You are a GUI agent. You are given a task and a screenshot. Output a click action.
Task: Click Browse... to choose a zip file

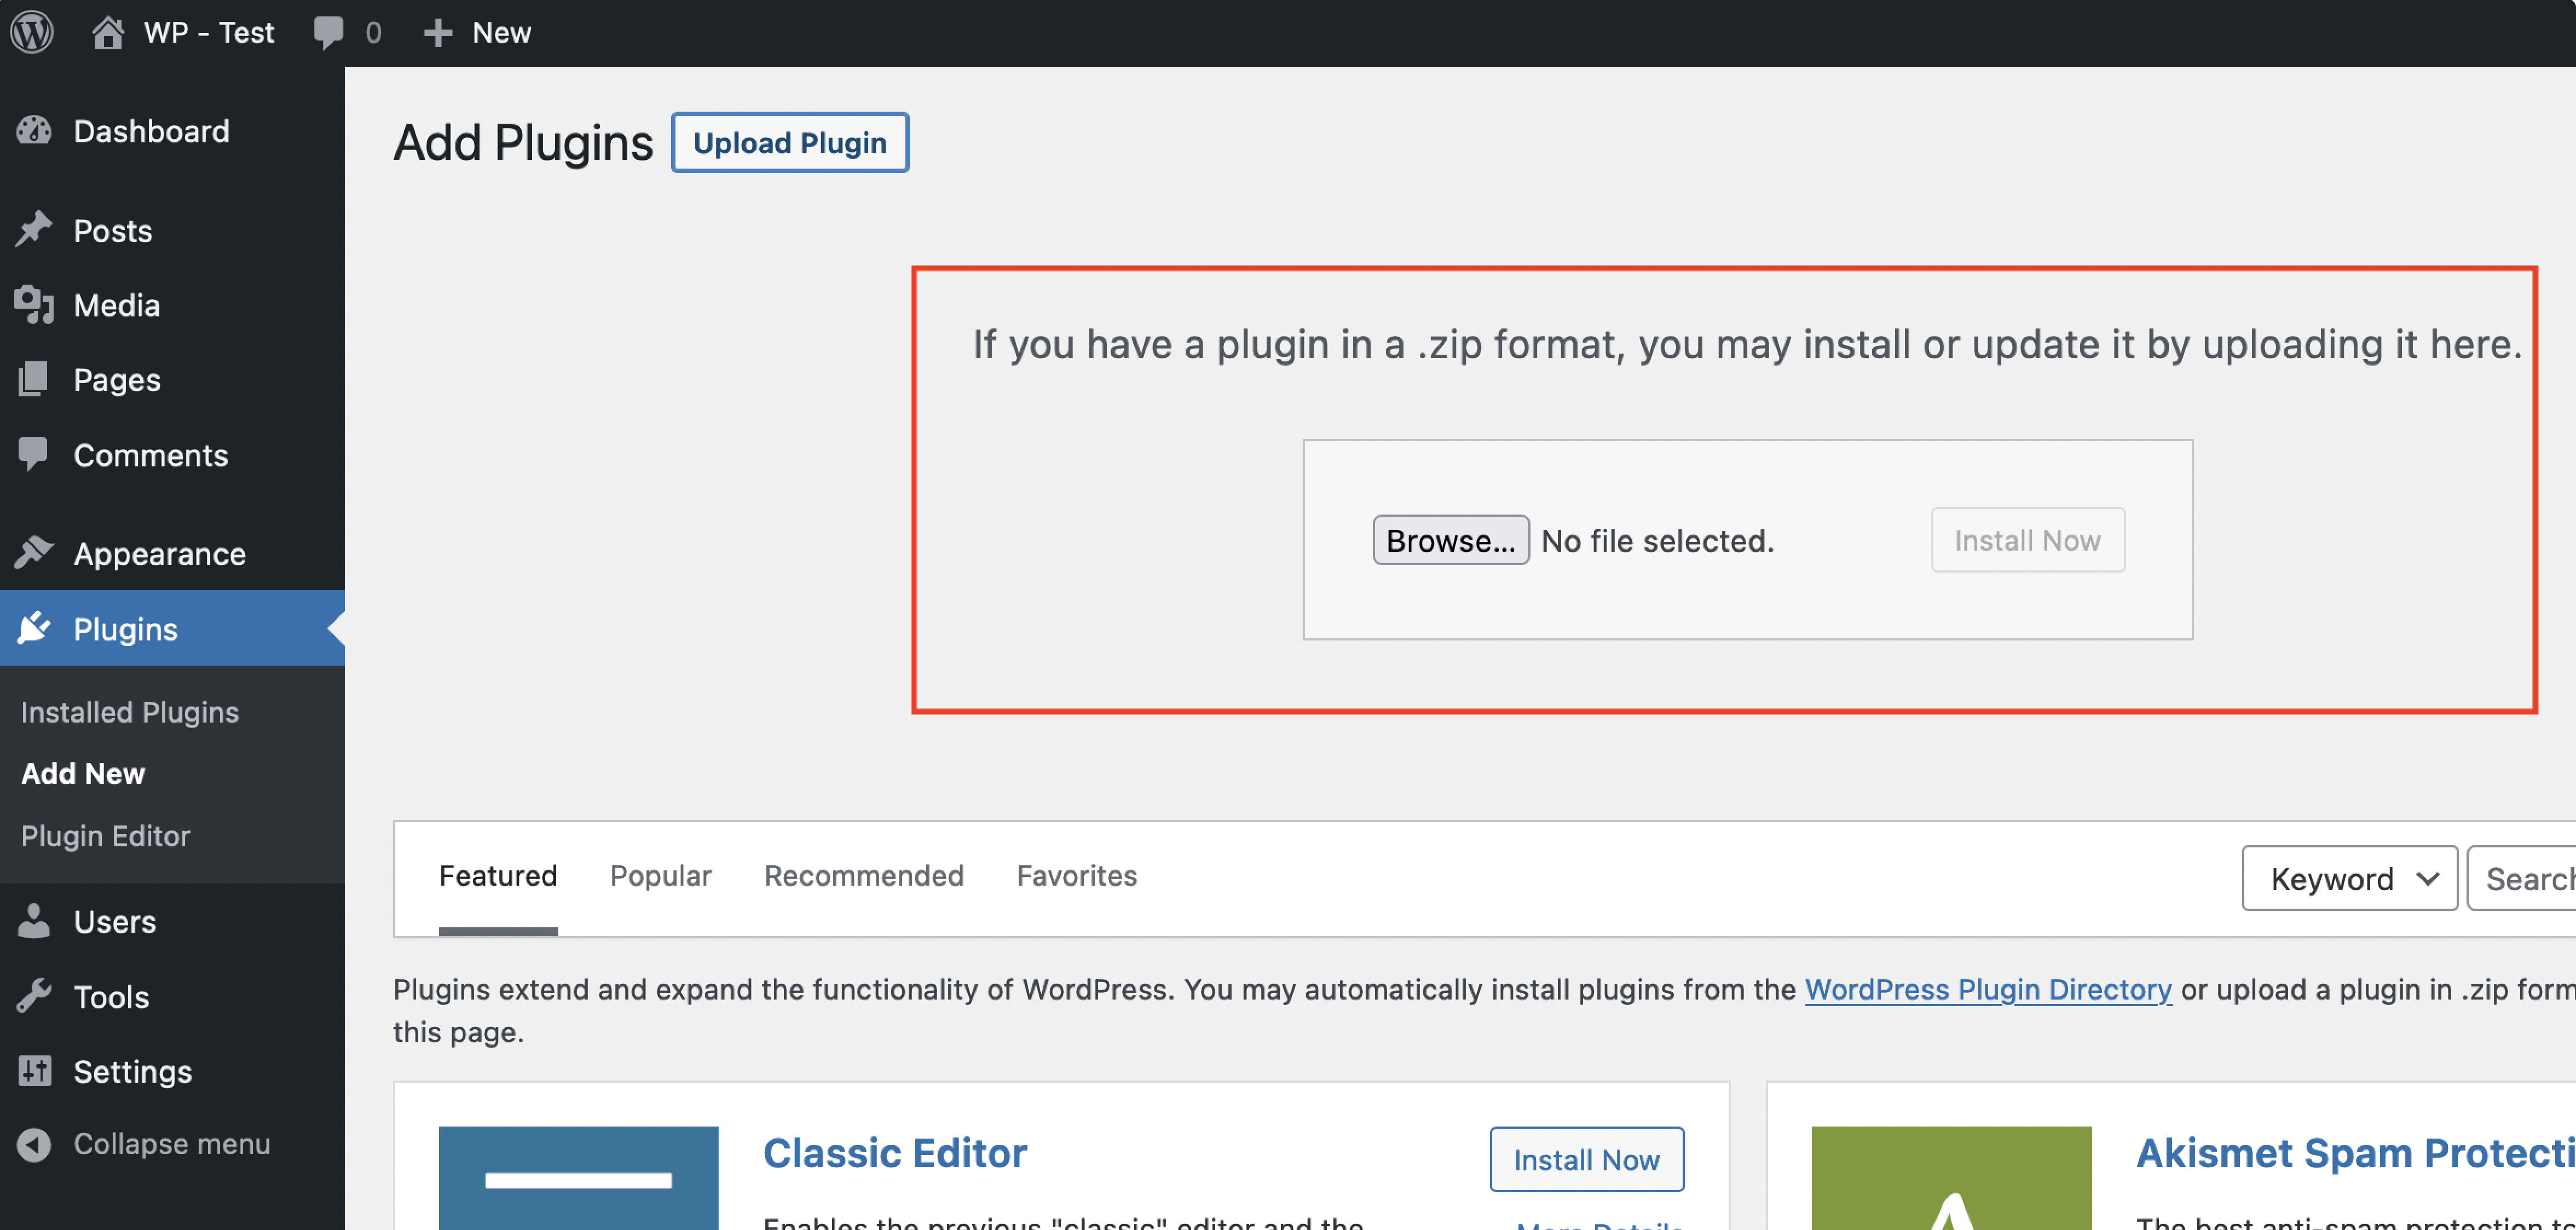click(x=1450, y=540)
